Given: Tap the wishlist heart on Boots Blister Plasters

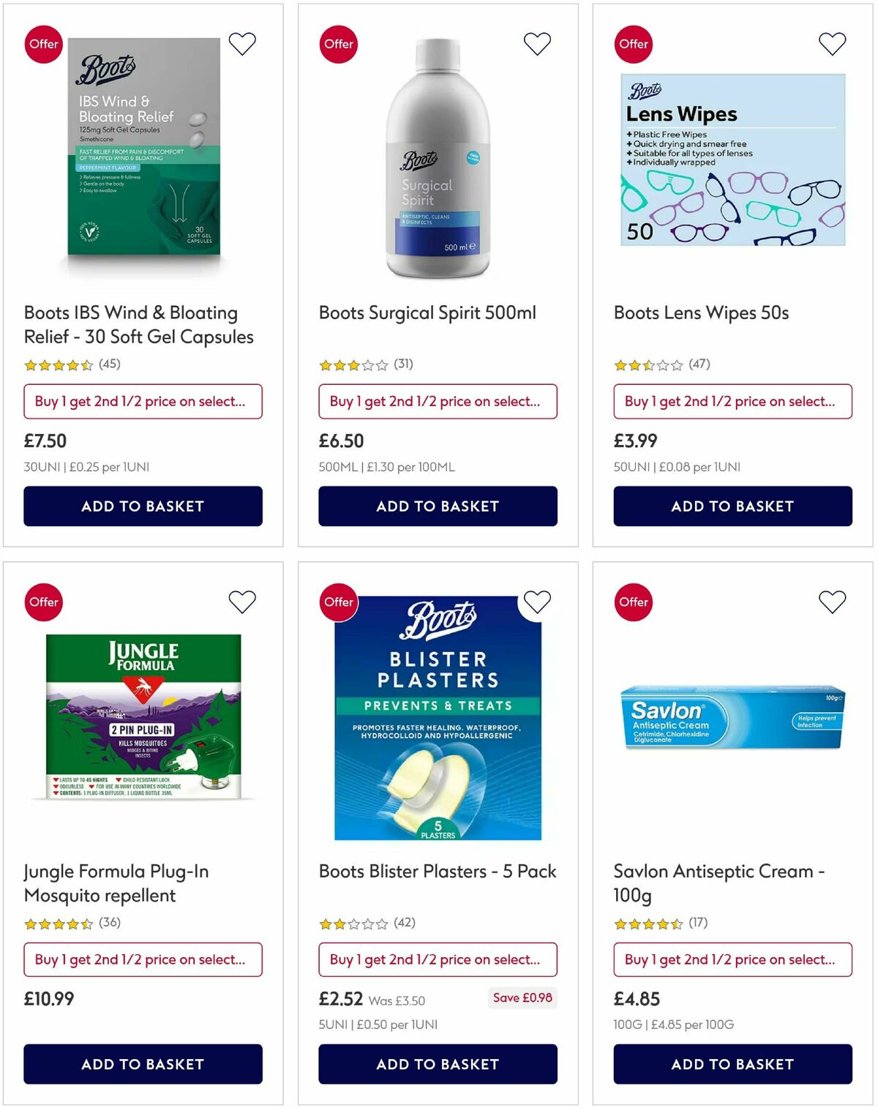Looking at the screenshot, I should coord(538,602).
